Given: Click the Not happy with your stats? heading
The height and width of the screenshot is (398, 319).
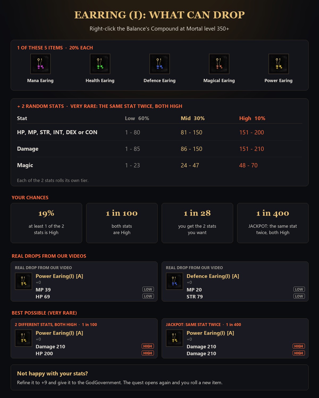Looking at the screenshot, I should click(x=52, y=374).
